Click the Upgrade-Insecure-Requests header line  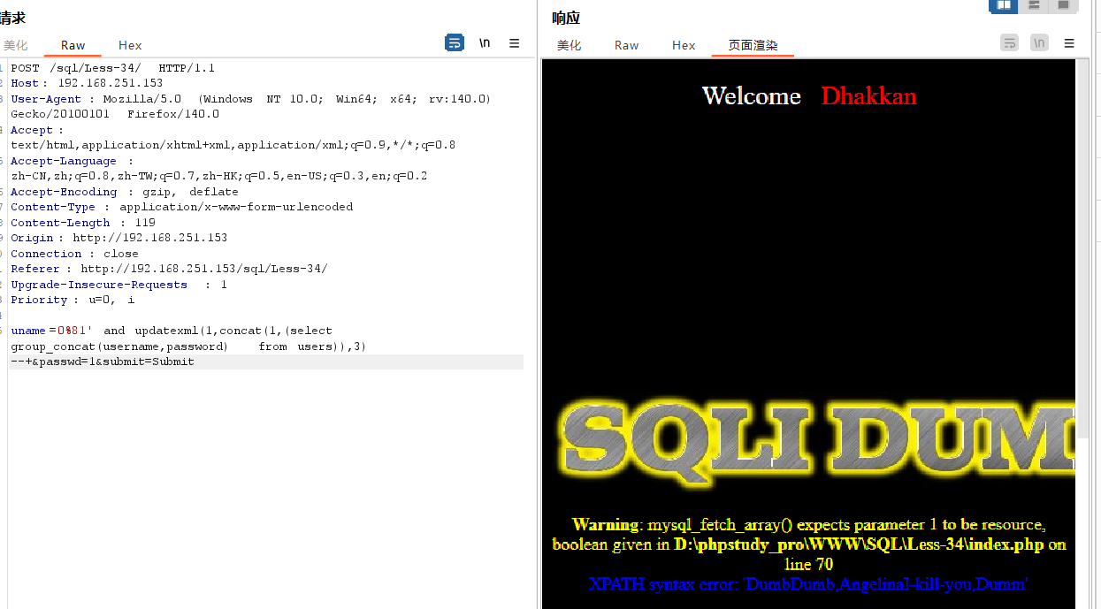(119, 285)
